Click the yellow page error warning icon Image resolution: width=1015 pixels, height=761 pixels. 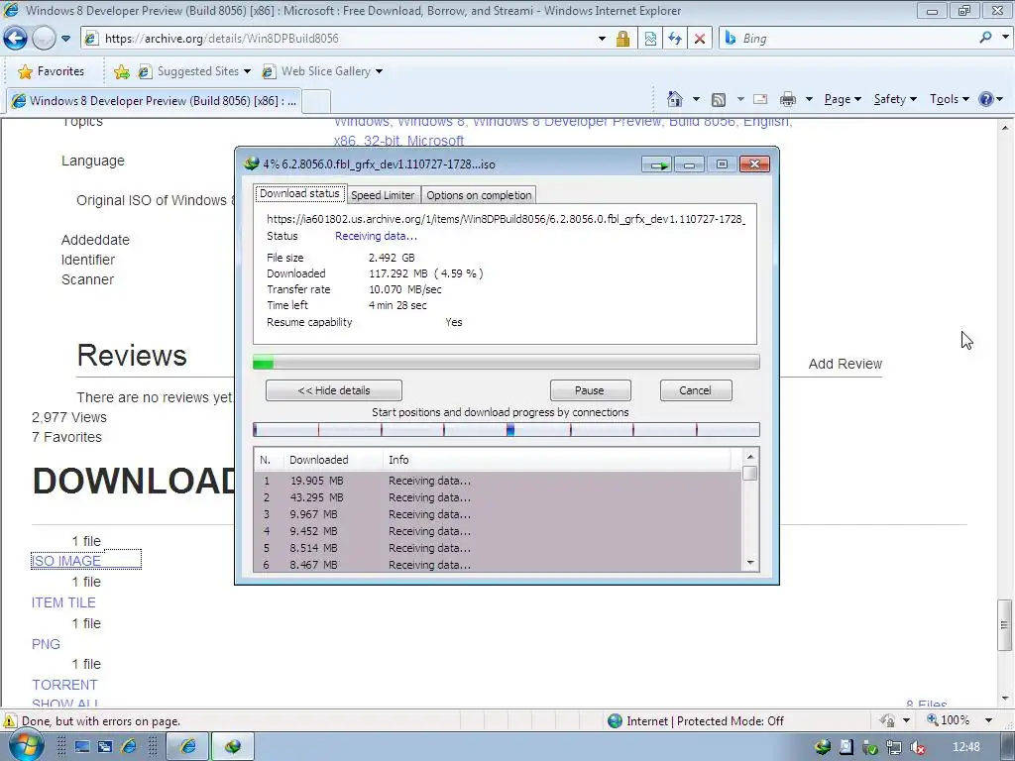tap(10, 721)
